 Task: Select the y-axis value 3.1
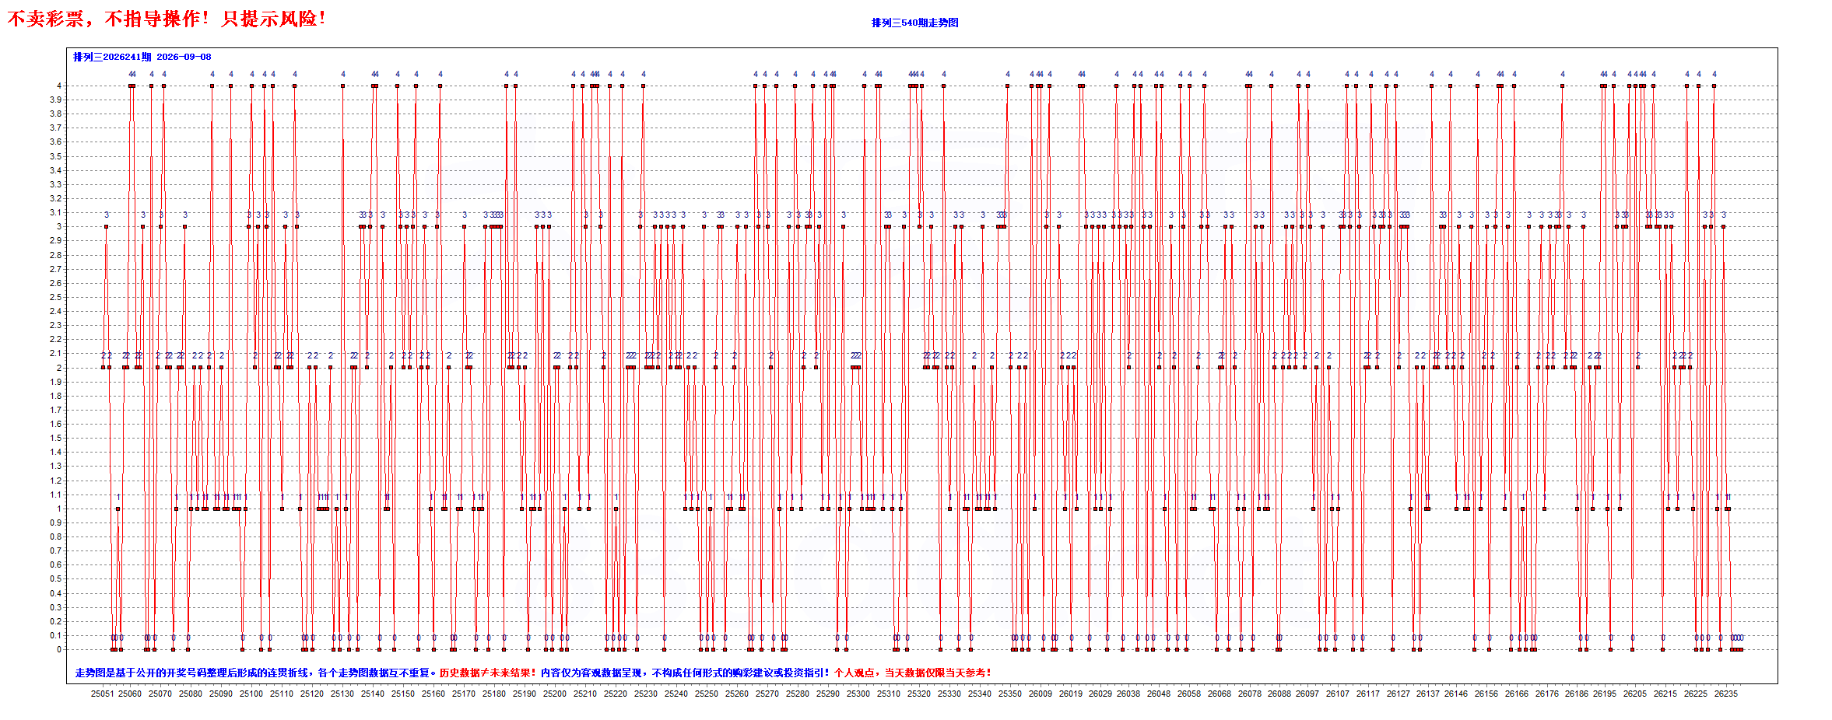coord(56,212)
